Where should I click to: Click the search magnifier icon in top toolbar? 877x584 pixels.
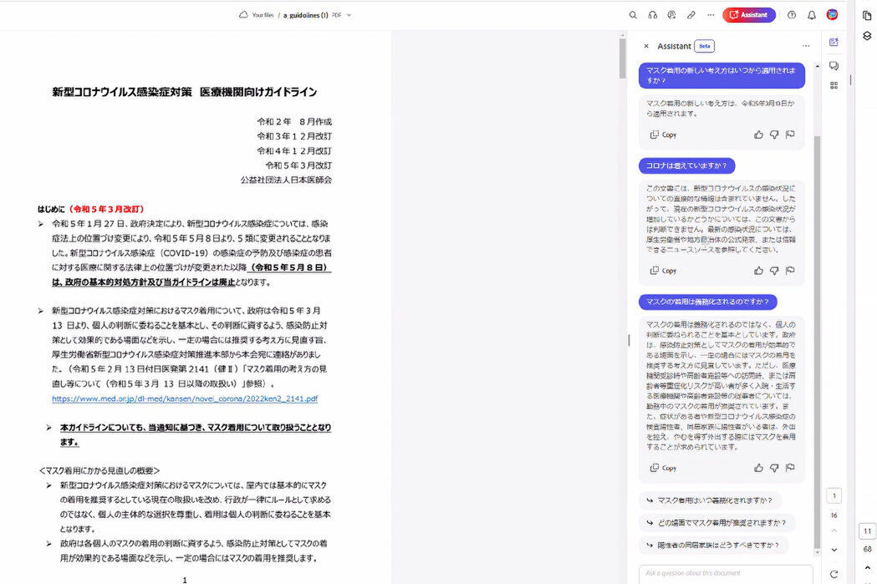(633, 15)
